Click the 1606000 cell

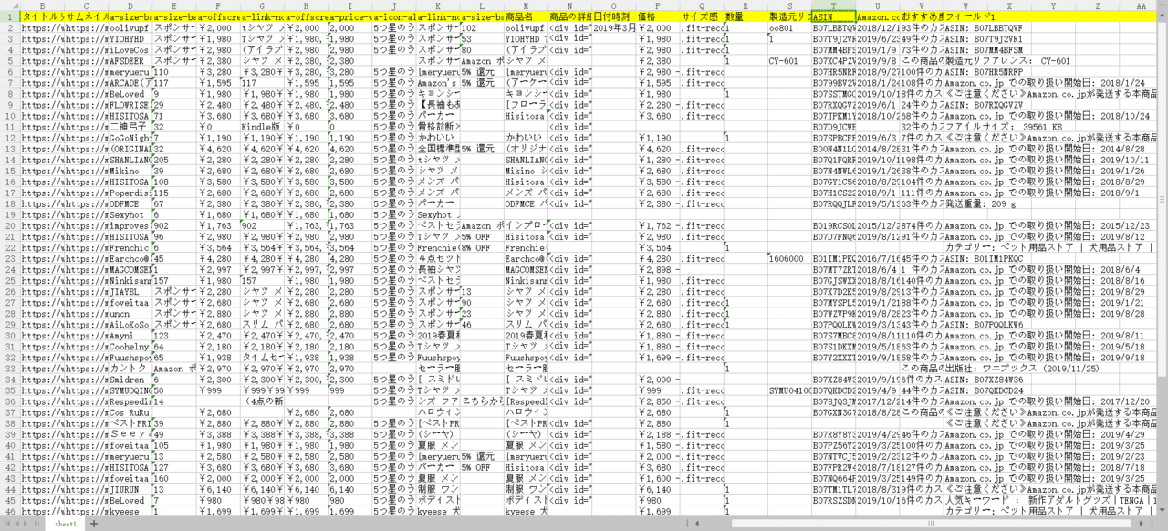(x=790, y=257)
